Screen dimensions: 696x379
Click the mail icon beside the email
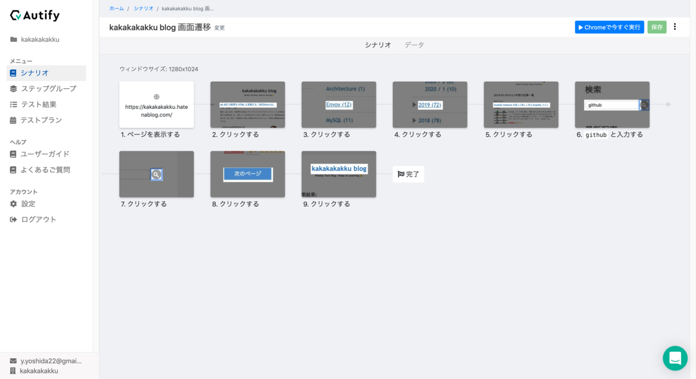coord(13,360)
